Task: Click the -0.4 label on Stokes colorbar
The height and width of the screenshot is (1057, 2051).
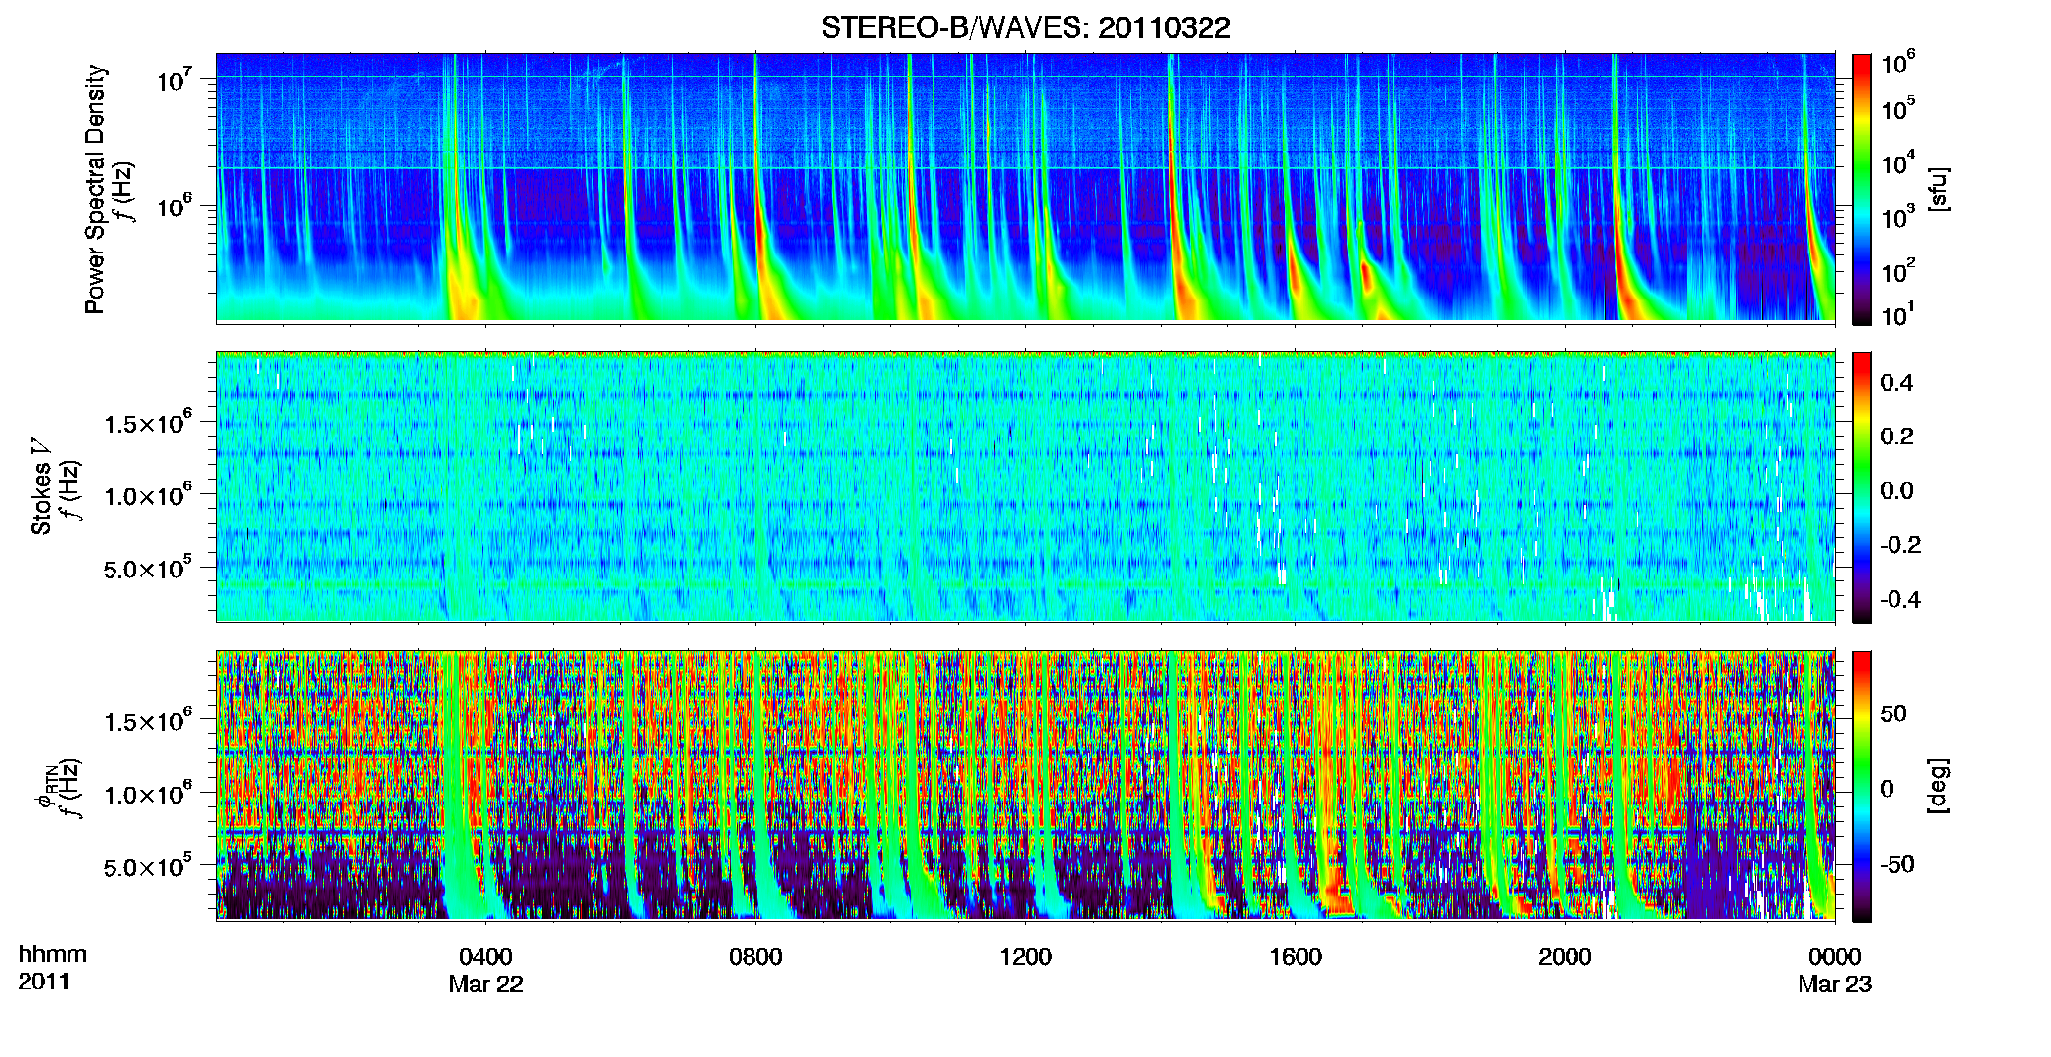Action: pos(1900,599)
